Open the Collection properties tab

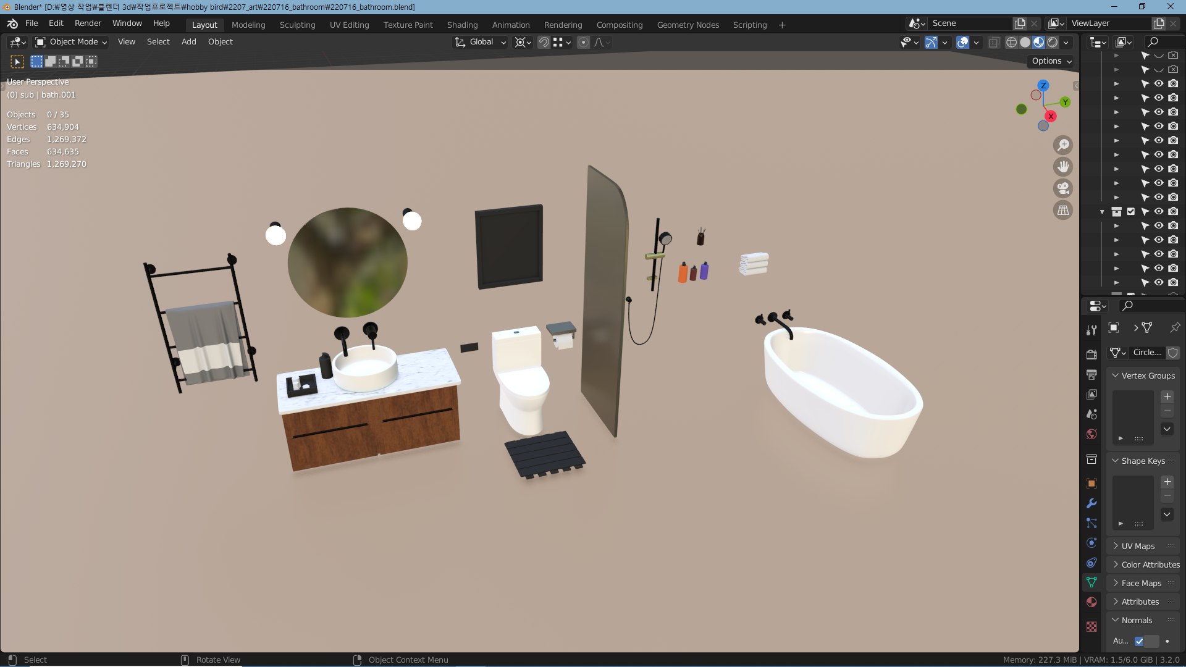[1091, 459]
